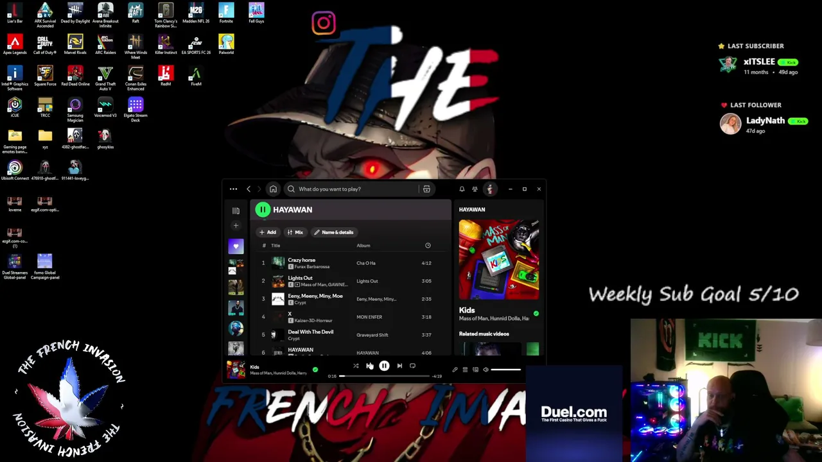Viewport: 822px width, 462px height.
Task: Go to Spotify Home
Action: [273, 189]
